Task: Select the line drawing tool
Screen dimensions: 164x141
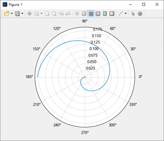Action: pyautogui.click(x=121, y=13)
